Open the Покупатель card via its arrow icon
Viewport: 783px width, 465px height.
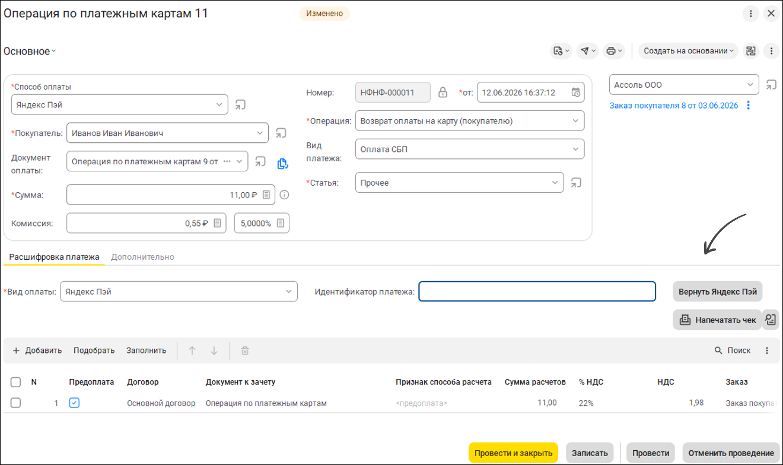click(x=281, y=133)
